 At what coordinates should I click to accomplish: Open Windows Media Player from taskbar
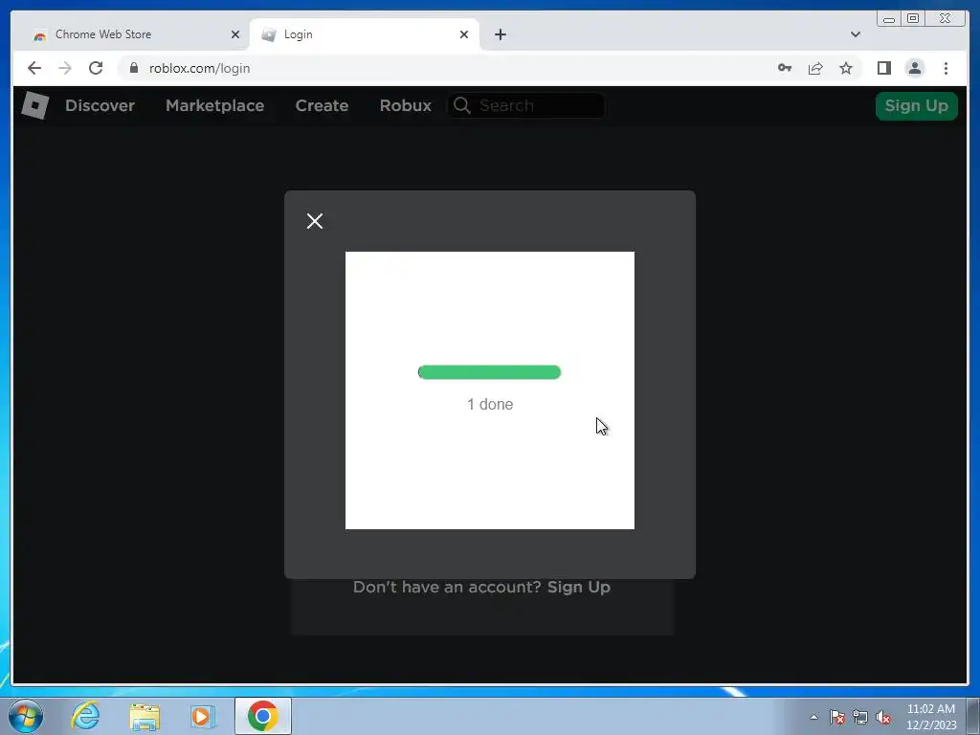pos(203,716)
